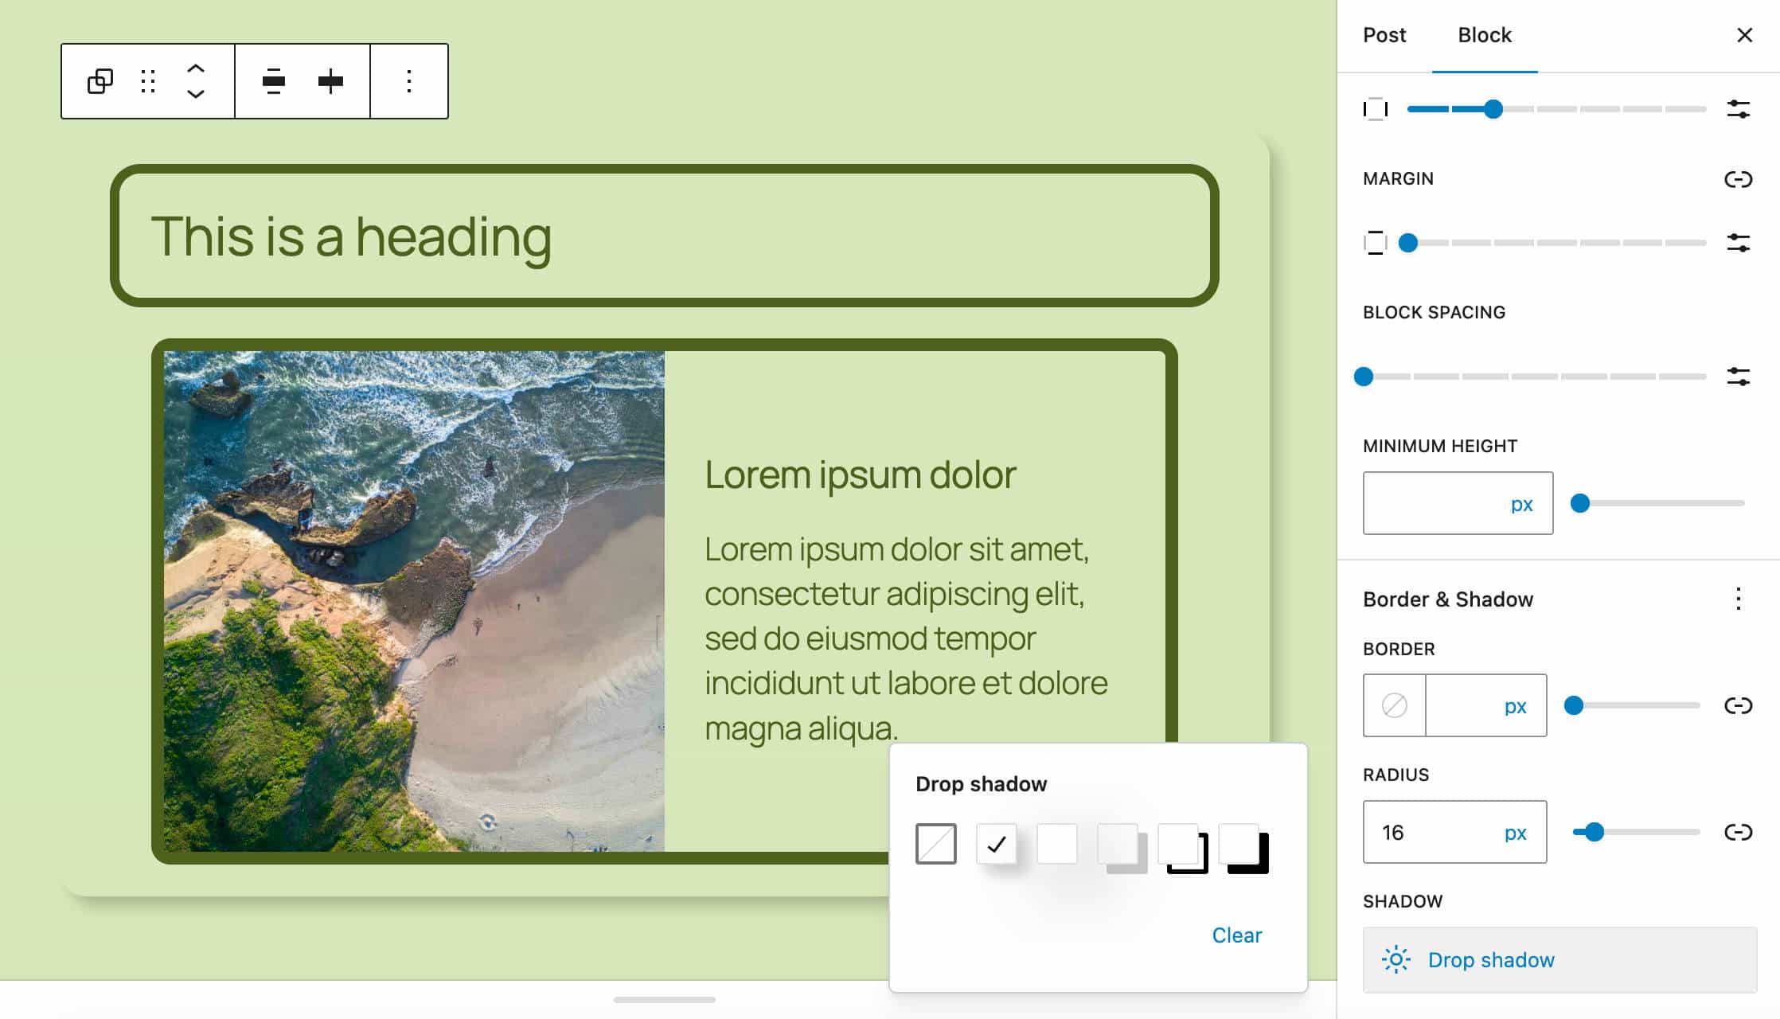This screenshot has width=1780, height=1019.
Task: Click the 'Border & Shadow' panel title
Action: point(1447,599)
